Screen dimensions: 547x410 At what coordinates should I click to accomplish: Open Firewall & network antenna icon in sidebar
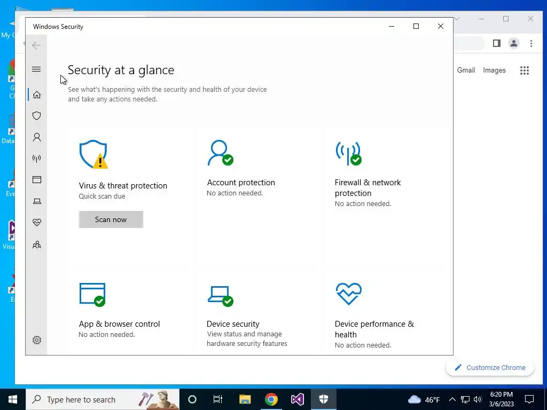(x=37, y=159)
